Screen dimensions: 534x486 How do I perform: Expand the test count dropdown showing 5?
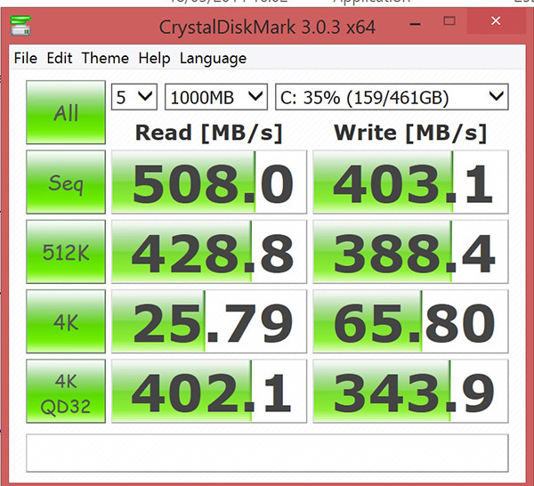point(134,97)
